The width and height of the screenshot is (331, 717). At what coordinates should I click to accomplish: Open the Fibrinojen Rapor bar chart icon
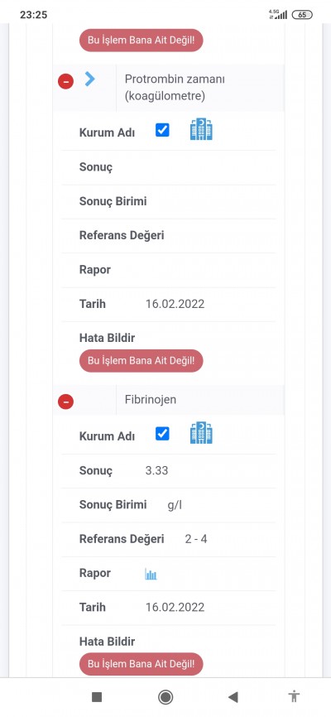click(x=151, y=574)
